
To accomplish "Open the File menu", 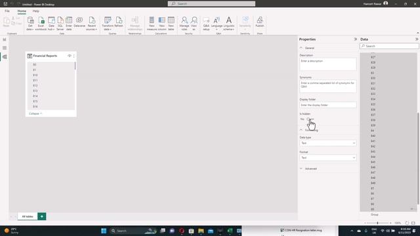I will point(7,11).
